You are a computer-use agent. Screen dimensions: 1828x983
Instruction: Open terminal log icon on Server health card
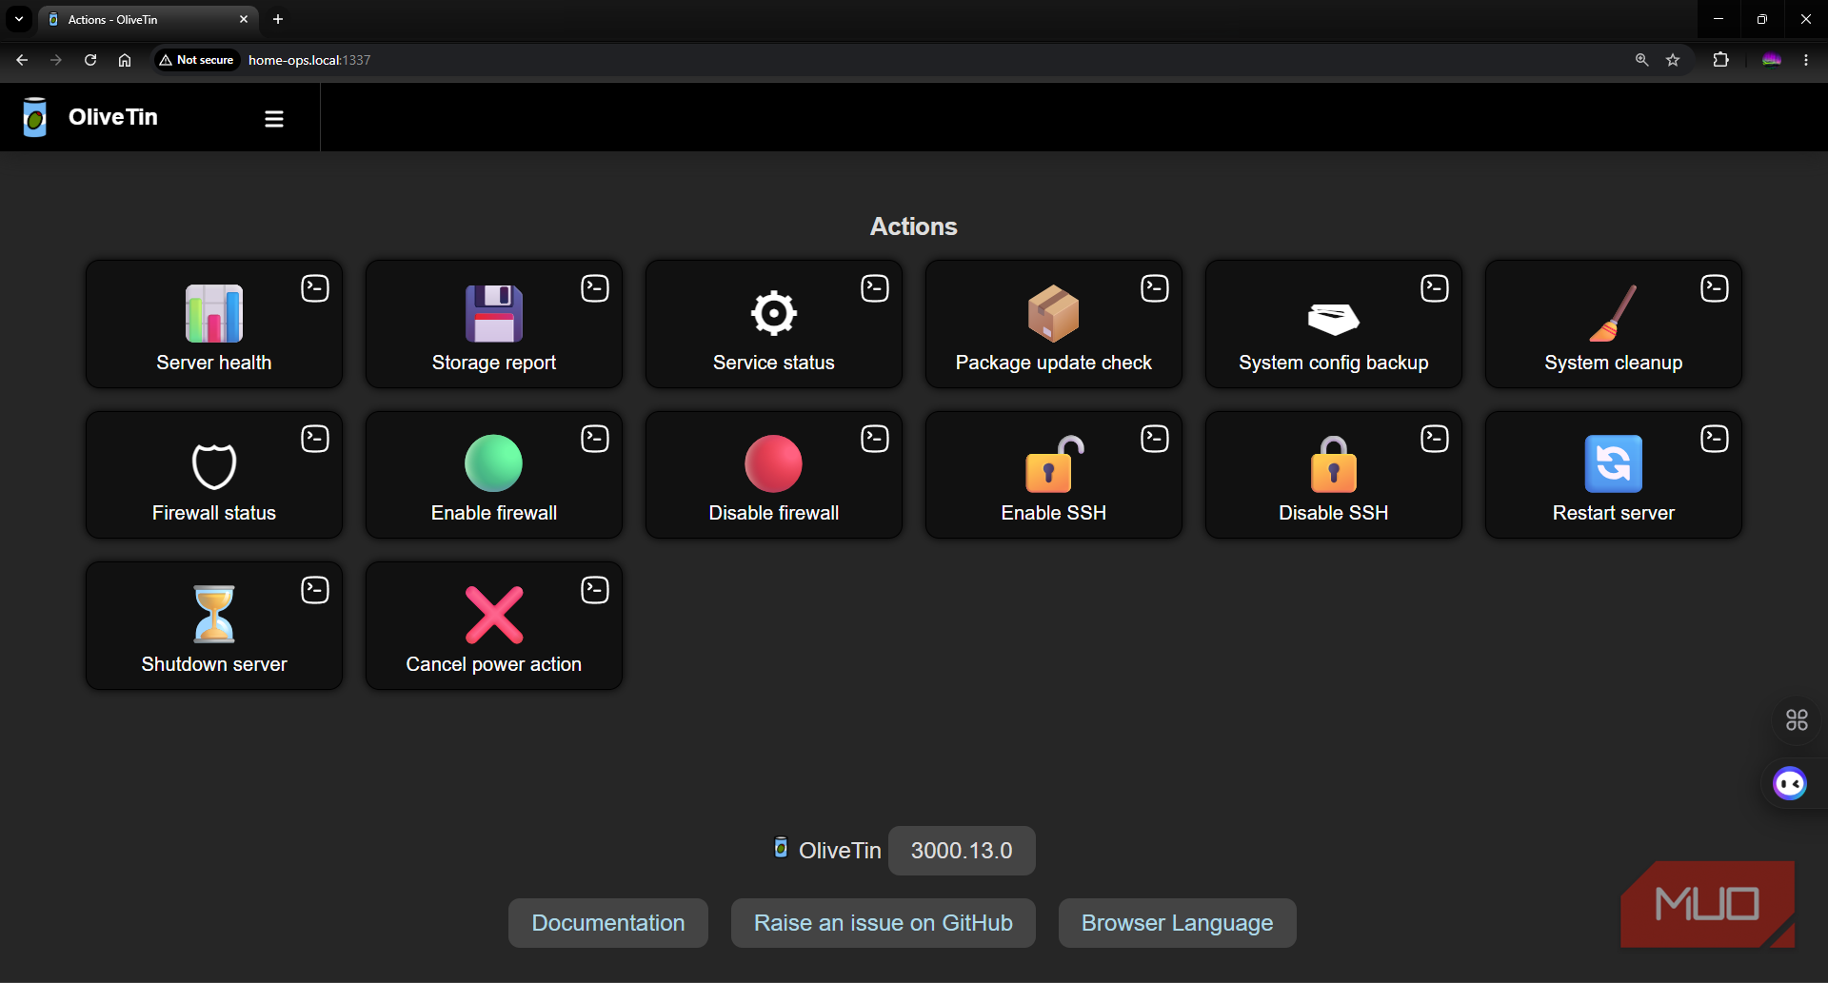click(x=315, y=287)
